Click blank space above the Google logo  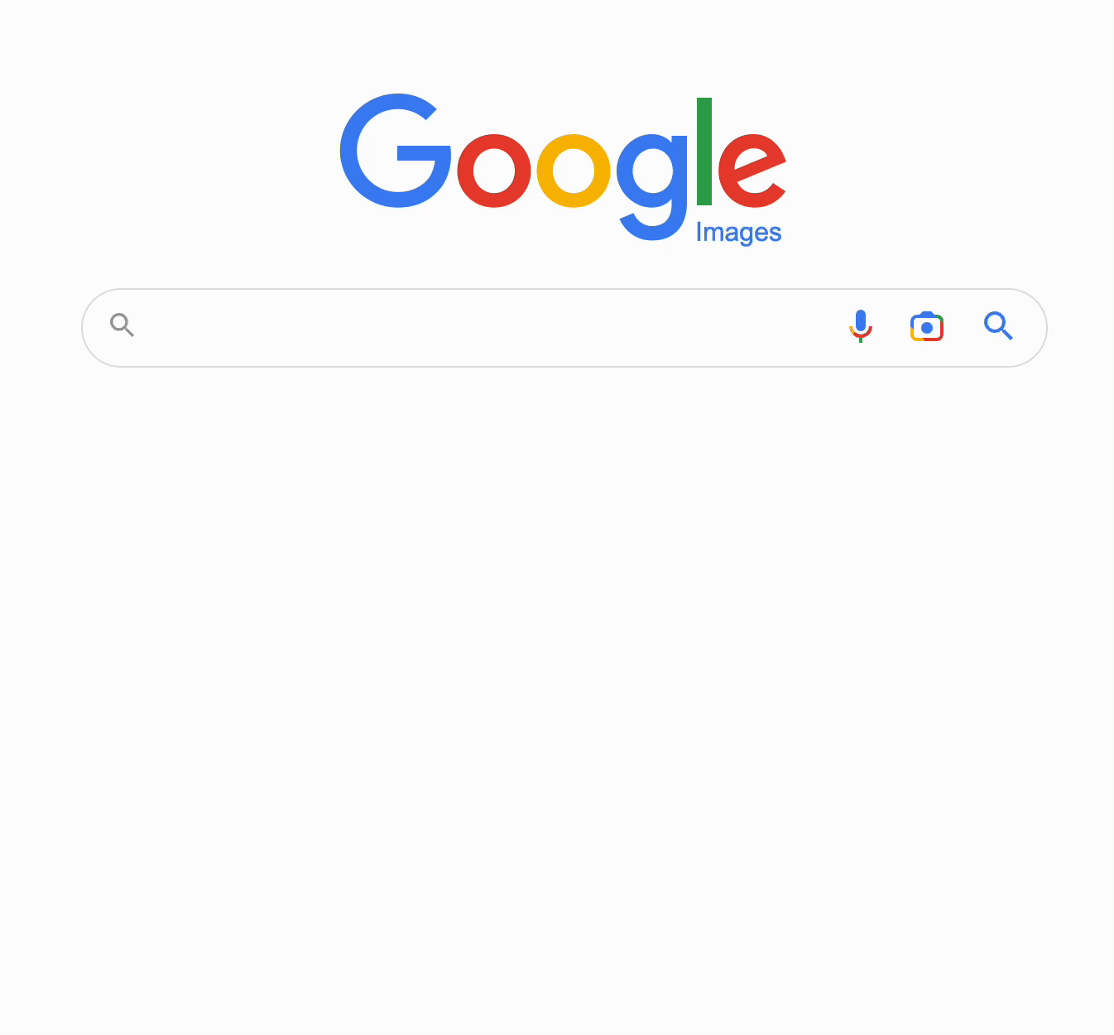click(x=557, y=41)
